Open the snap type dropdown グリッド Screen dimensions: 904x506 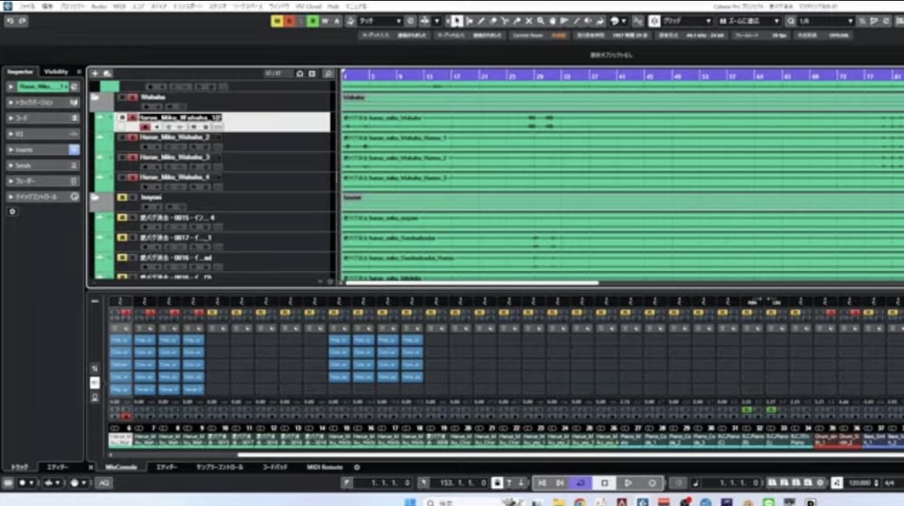click(x=687, y=21)
